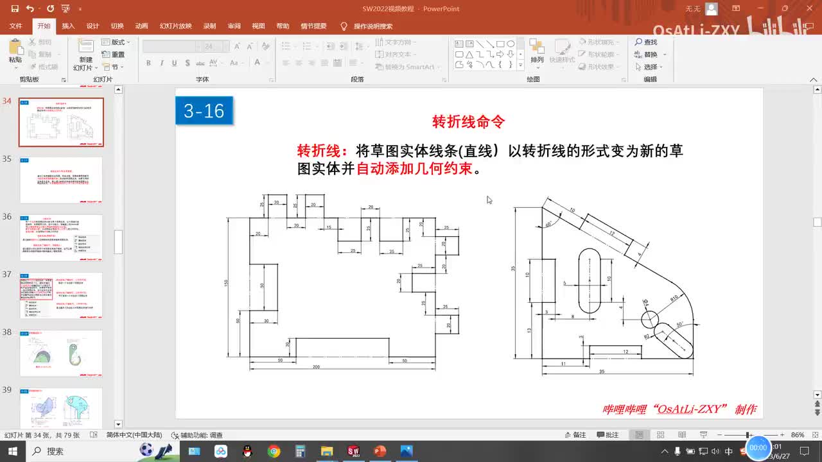
Task: Select the triangle shape in gallery
Action: click(x=469, y=55)
